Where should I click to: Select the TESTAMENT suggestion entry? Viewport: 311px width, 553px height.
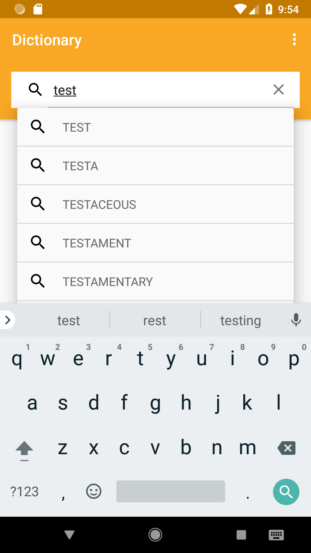(155, 243)
